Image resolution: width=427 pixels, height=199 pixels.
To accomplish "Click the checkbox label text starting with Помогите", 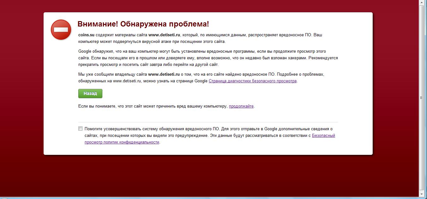I will 152,129.
